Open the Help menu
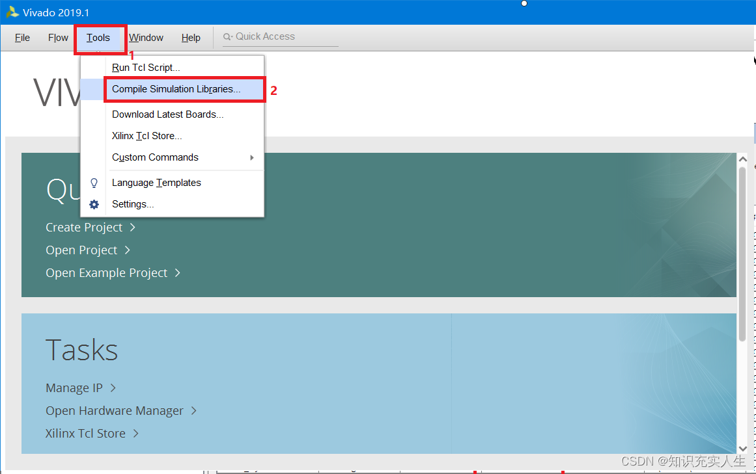The width and height of the screenshot is (756, 474). (x=191, y=38)
